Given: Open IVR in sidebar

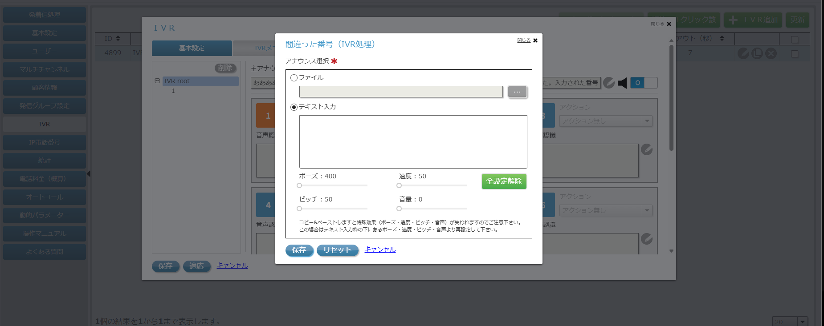Looking at the screenshot, I should [x=45, y=124].
